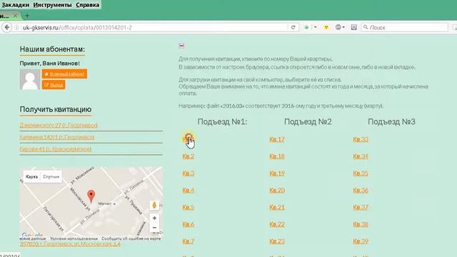The width and height of the screenshot is (457, 257).
Task: Click the Подъезд №3 heading
Action: (391, 121)
